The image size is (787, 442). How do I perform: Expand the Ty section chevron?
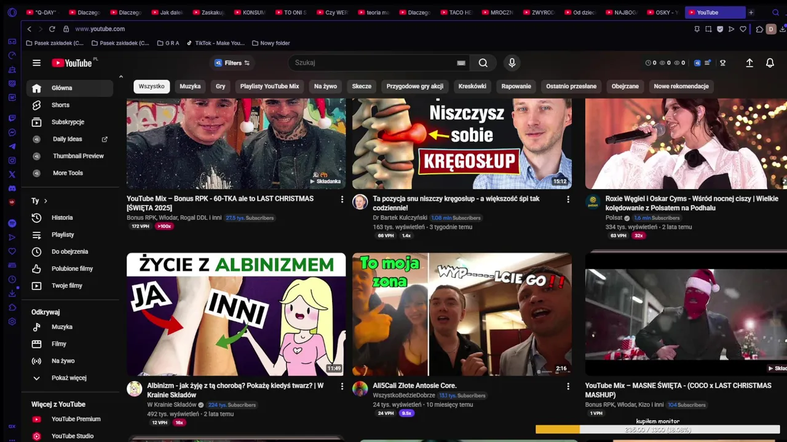(x=45, y=201)
